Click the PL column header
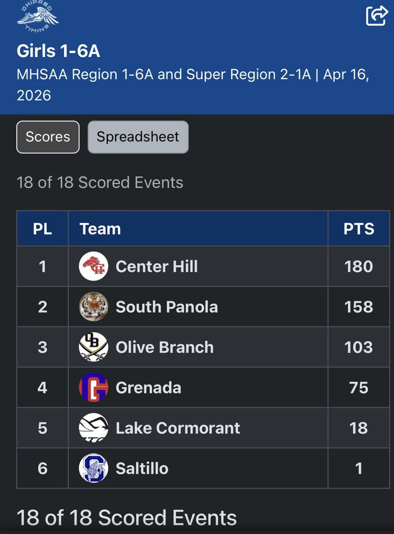This screenshot has width=394, height=534. (x=43, y=229)
